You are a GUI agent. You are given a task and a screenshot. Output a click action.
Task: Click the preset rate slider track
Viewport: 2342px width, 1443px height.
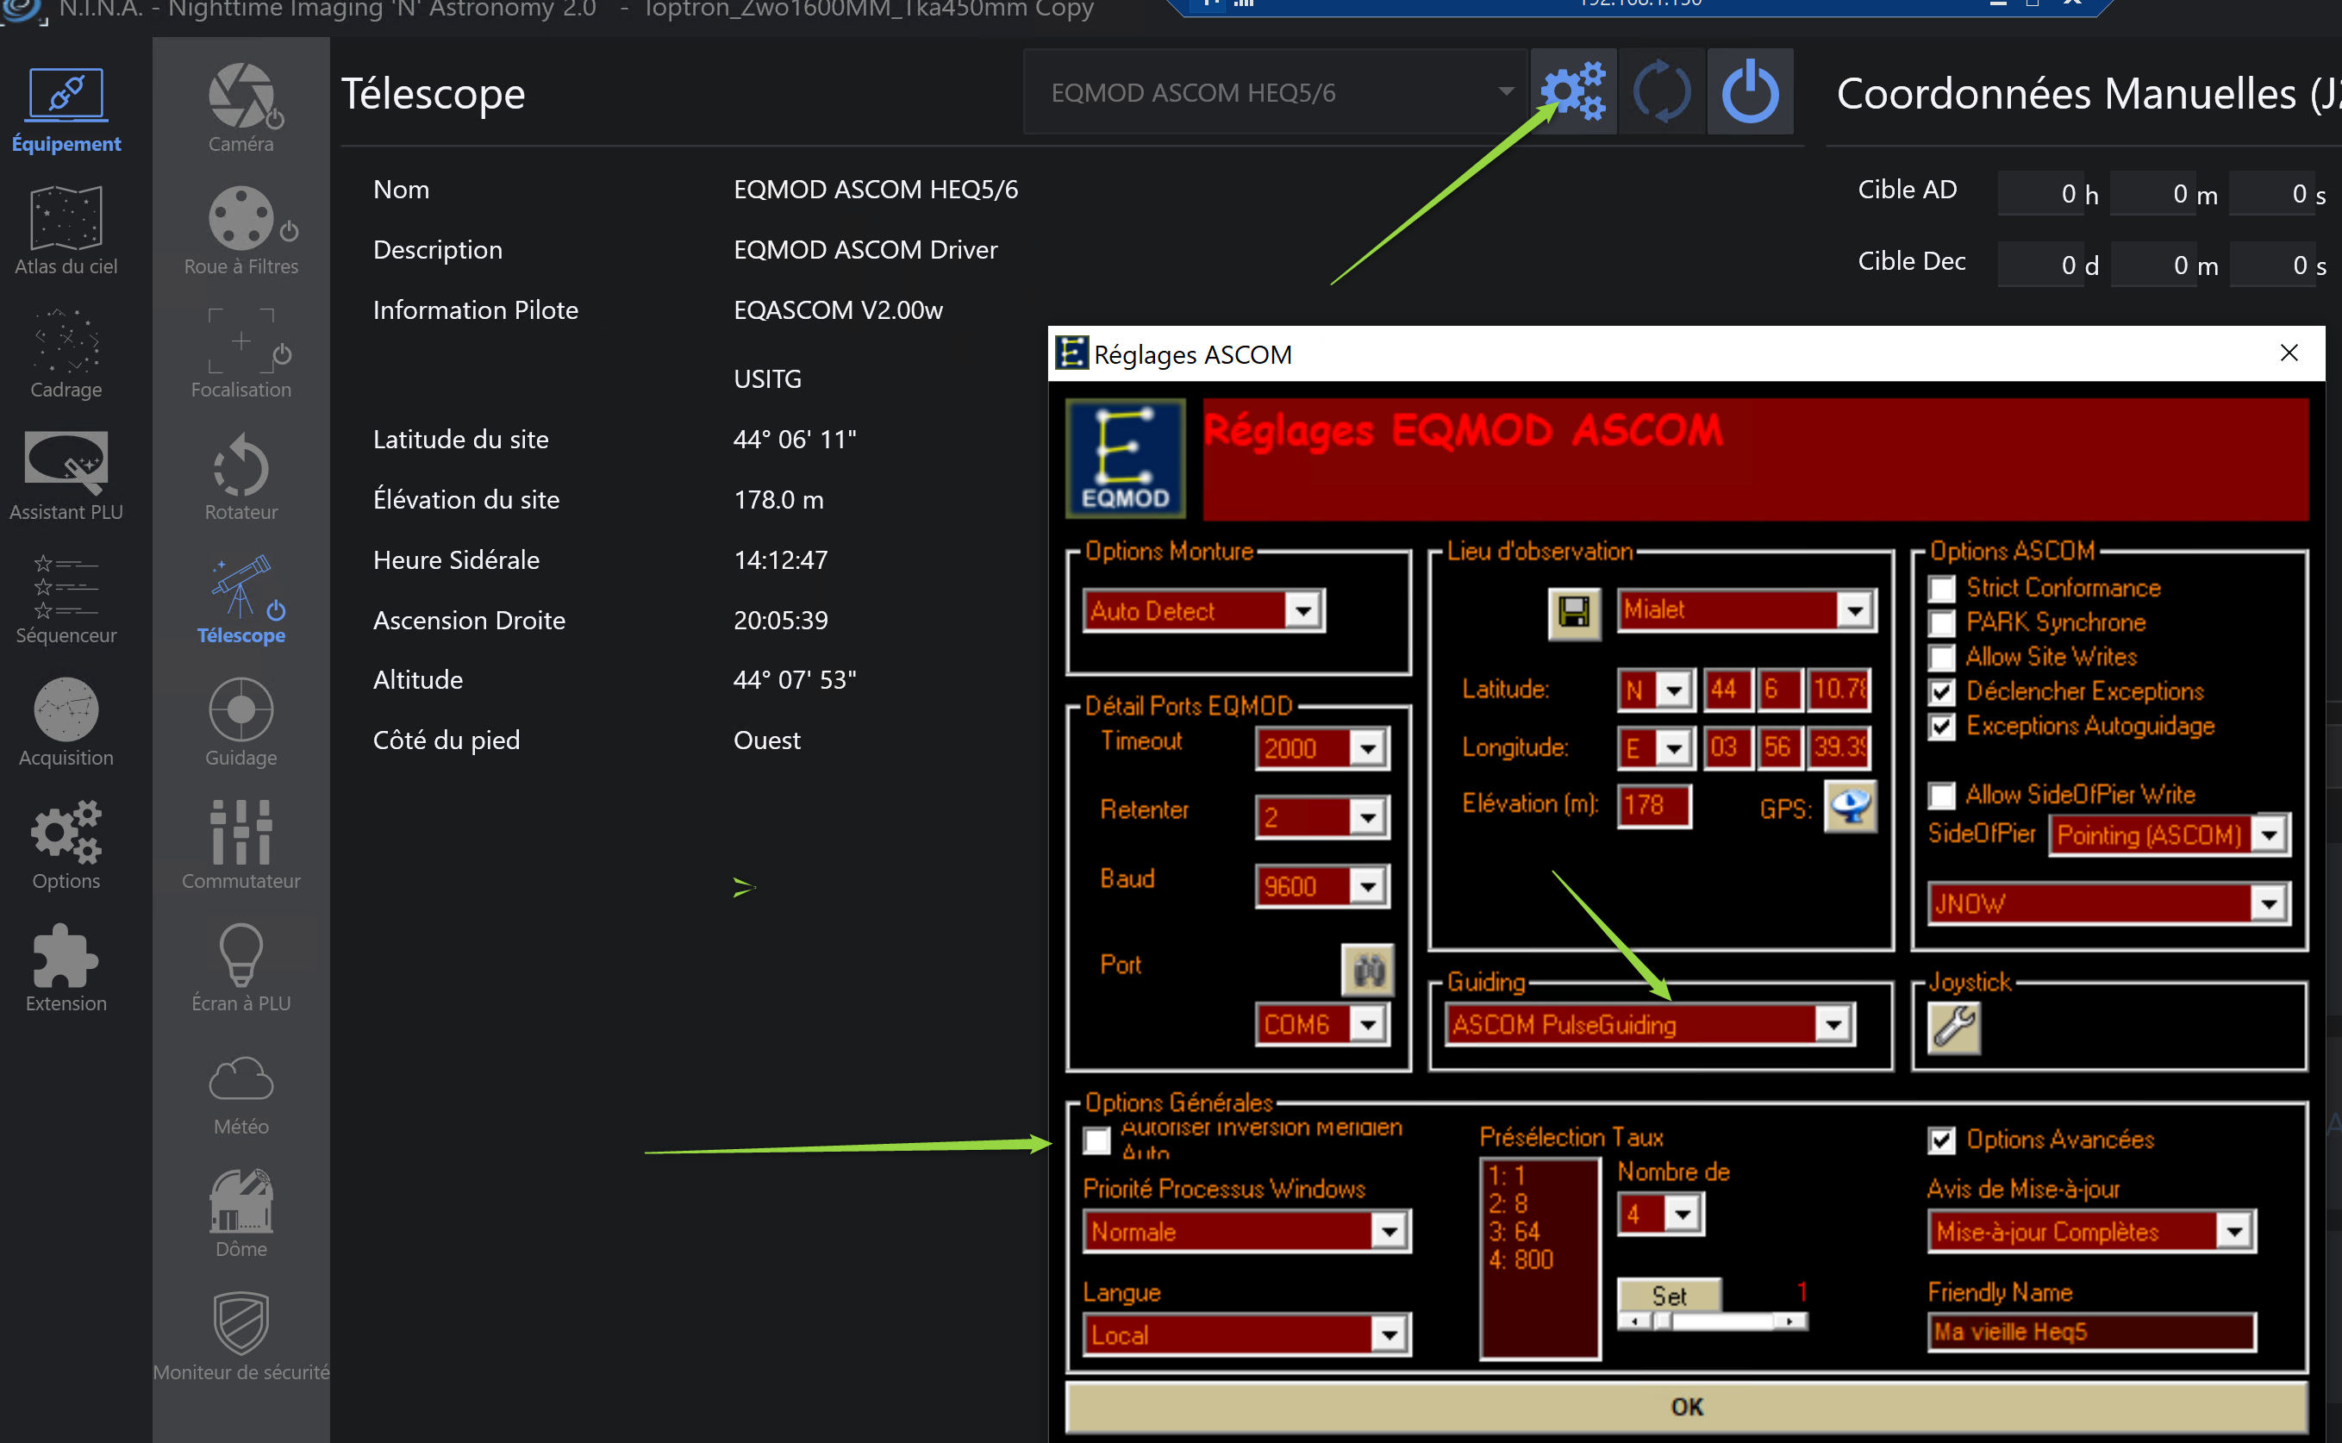point(1722,1321)
